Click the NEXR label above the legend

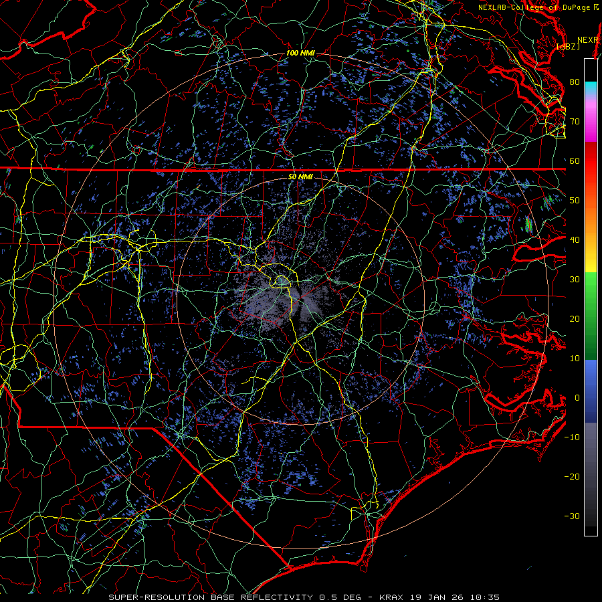[587, 40]
